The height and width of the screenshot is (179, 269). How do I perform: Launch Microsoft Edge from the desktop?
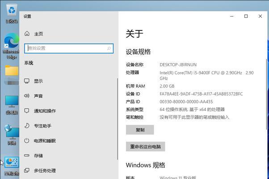[x=11, y=46]
